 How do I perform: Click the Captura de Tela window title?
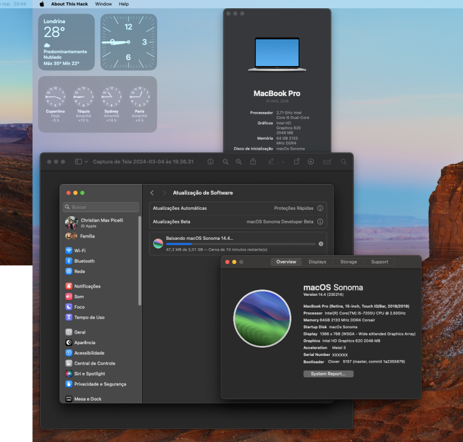[143, 161]
